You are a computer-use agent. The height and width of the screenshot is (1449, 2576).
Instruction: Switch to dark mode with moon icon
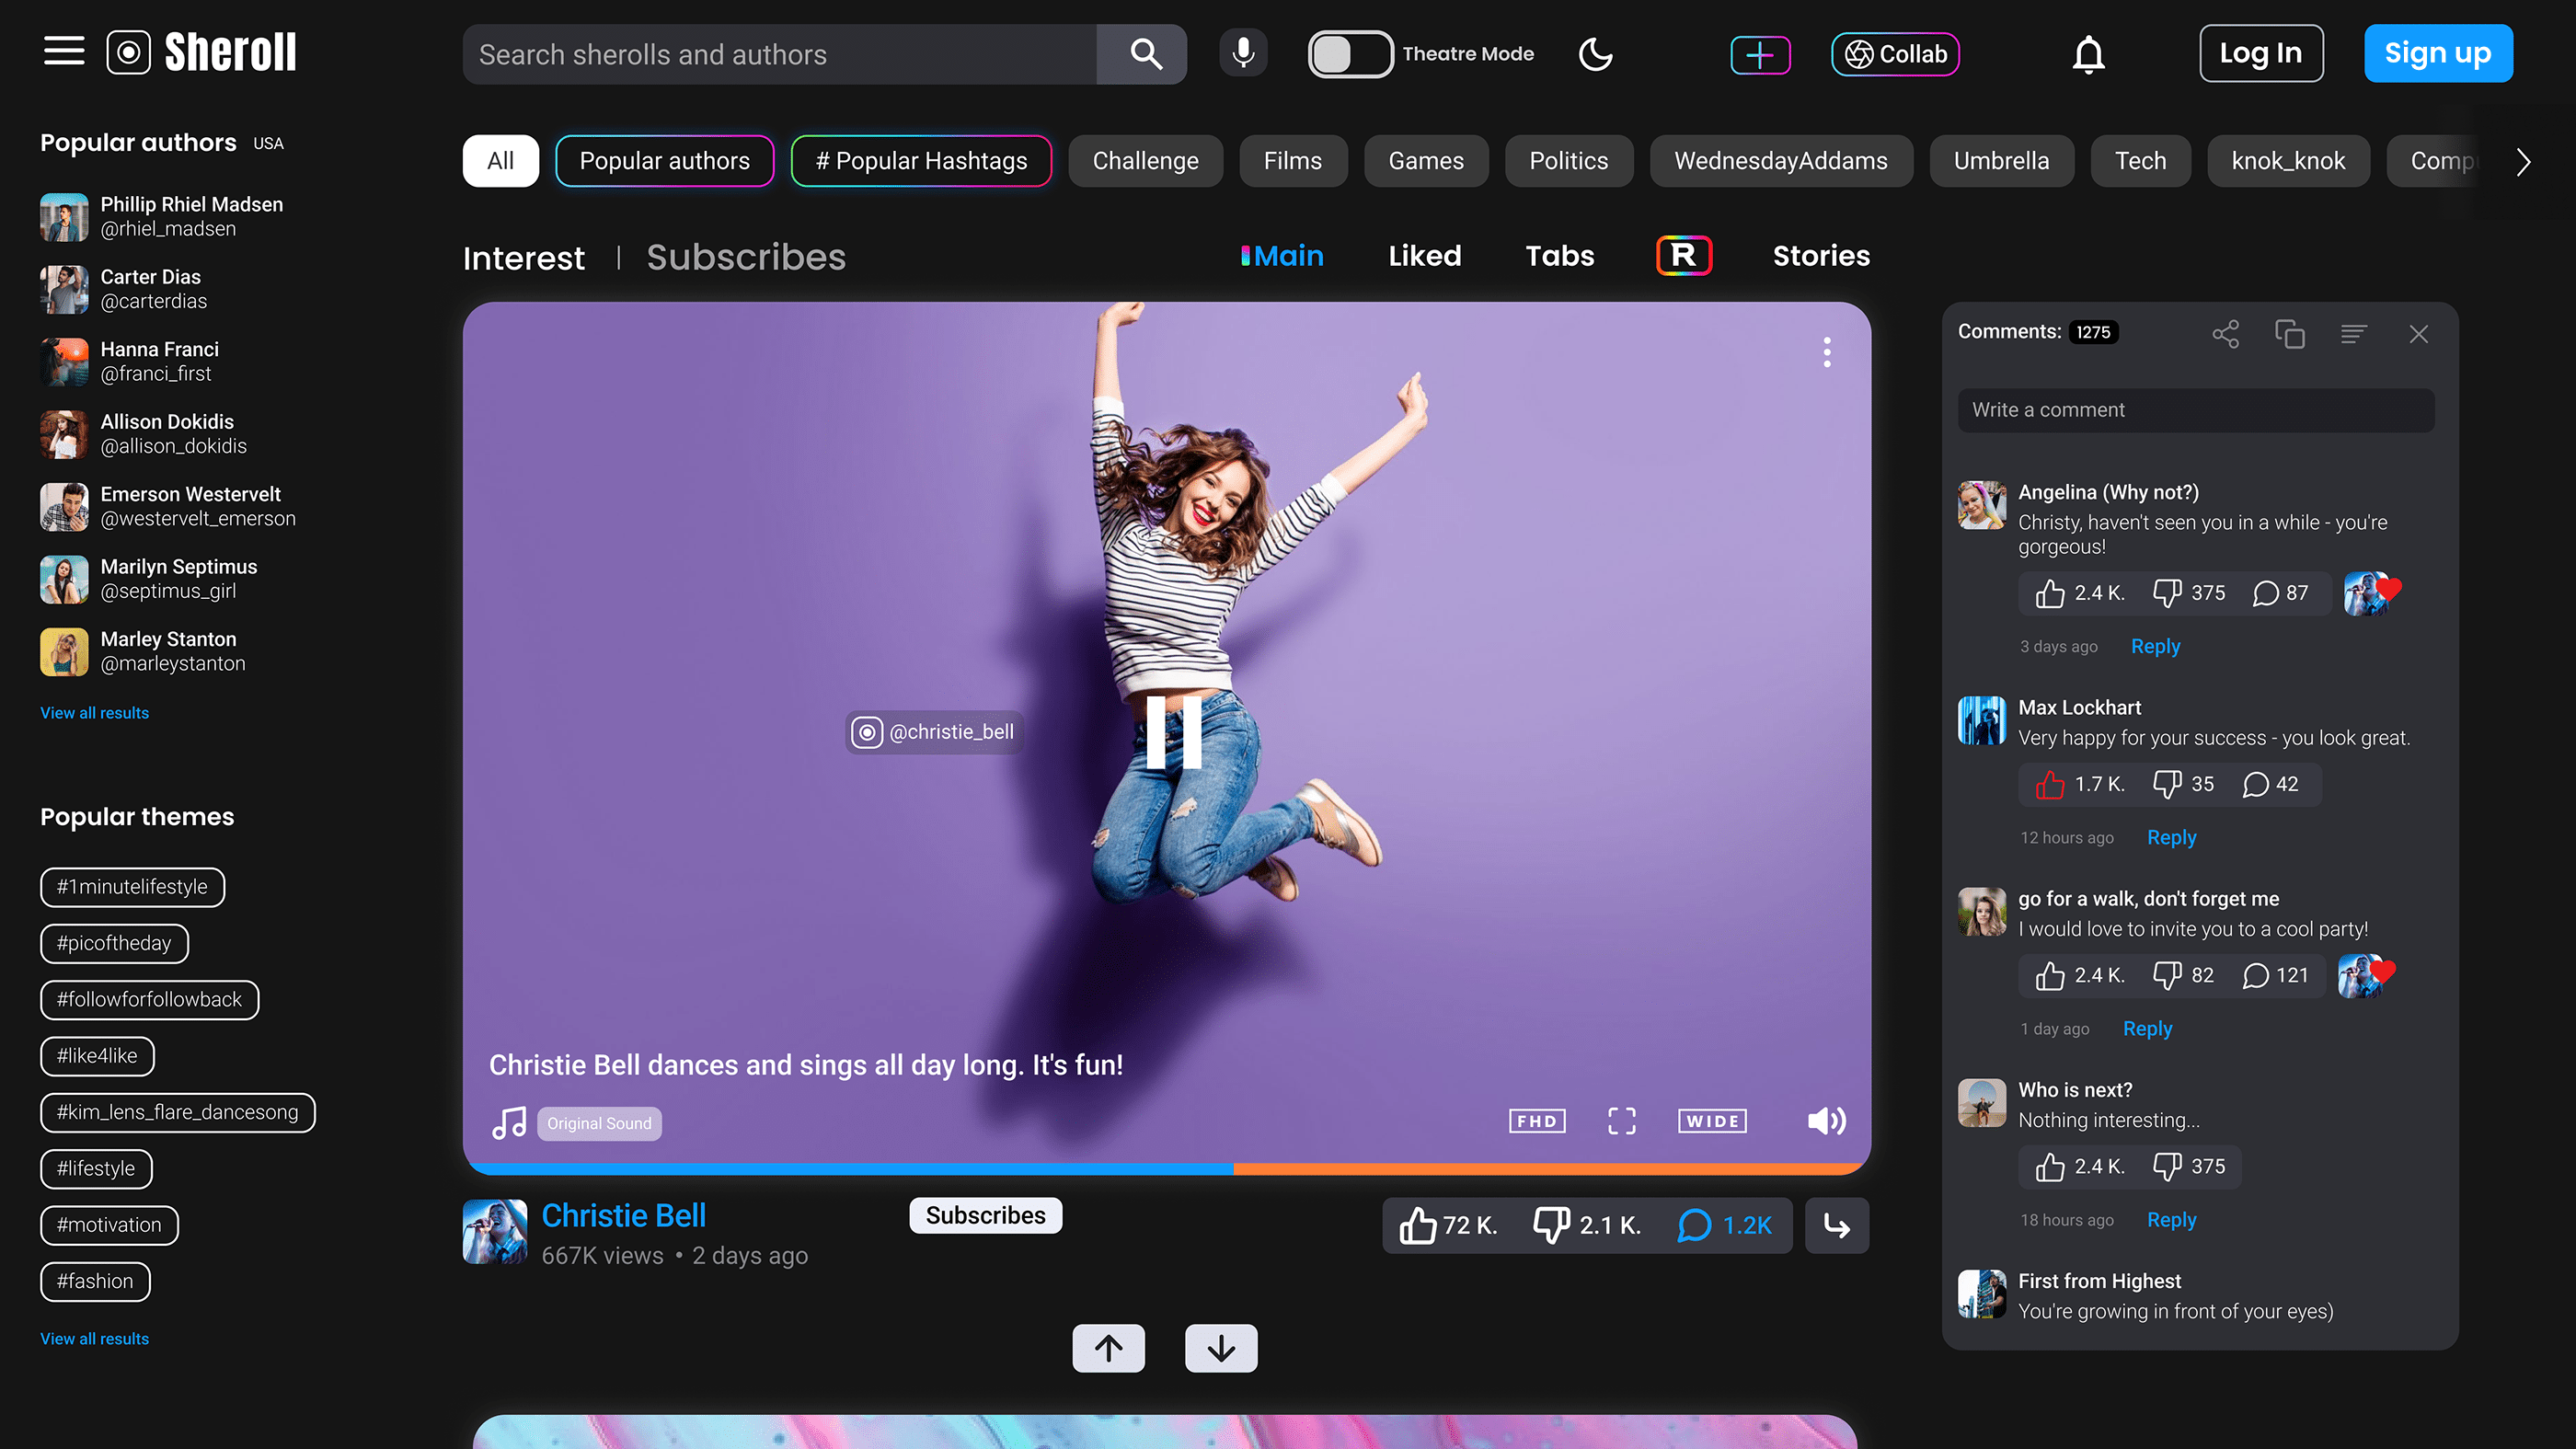click(x=1595, y=54)
